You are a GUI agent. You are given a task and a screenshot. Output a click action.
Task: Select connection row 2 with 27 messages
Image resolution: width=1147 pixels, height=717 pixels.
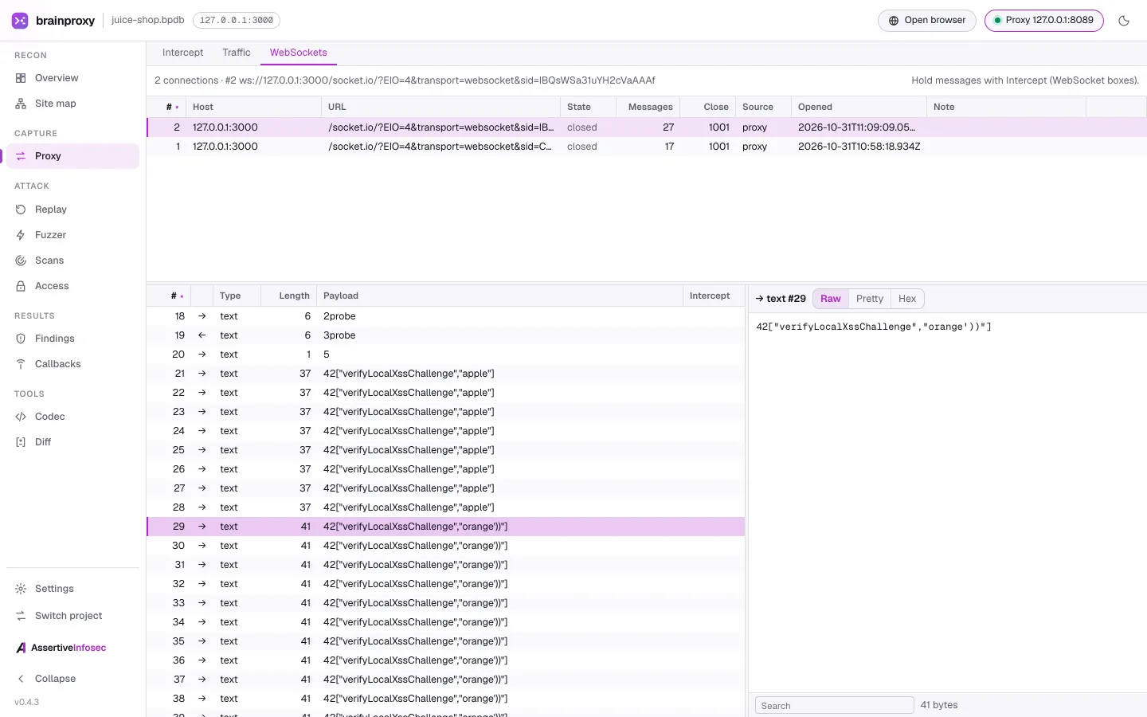point(646,127)
